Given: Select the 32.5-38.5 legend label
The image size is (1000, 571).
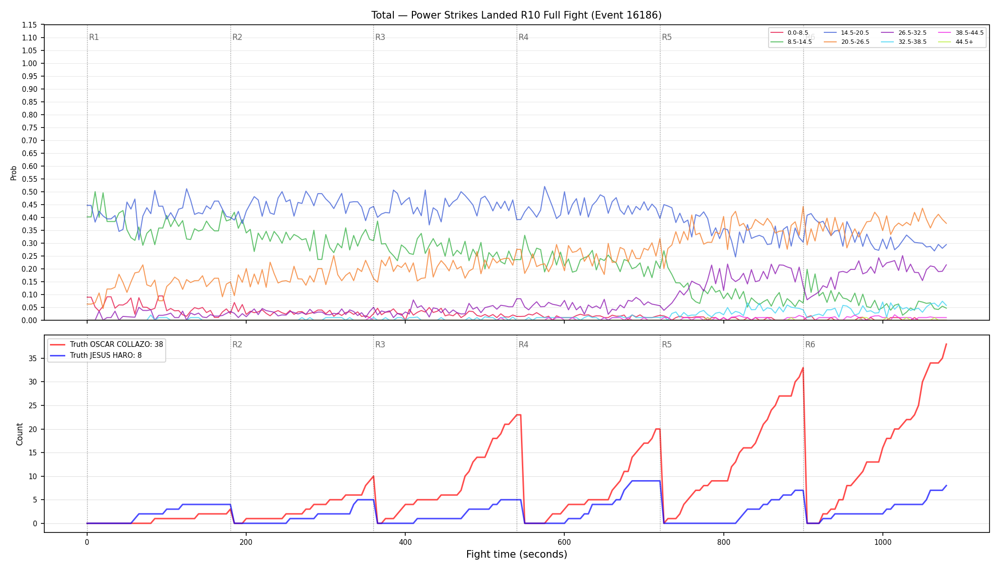Looking at the screenshot, I should [x=912, y=42].
